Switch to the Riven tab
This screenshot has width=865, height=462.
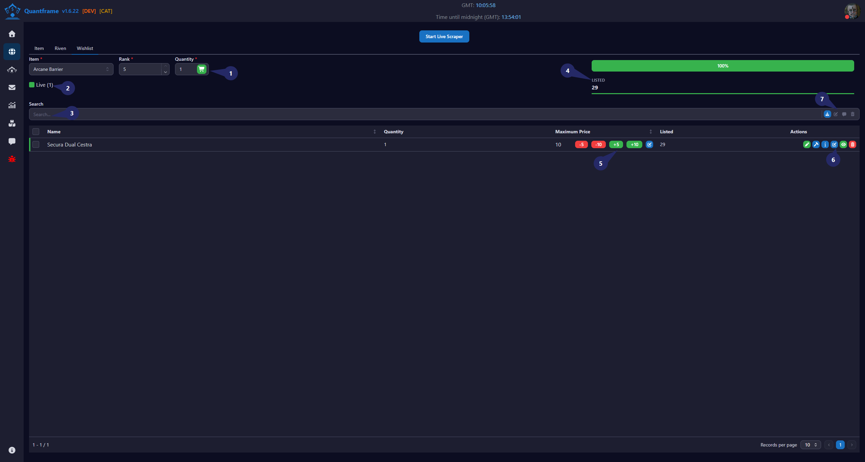60,48
